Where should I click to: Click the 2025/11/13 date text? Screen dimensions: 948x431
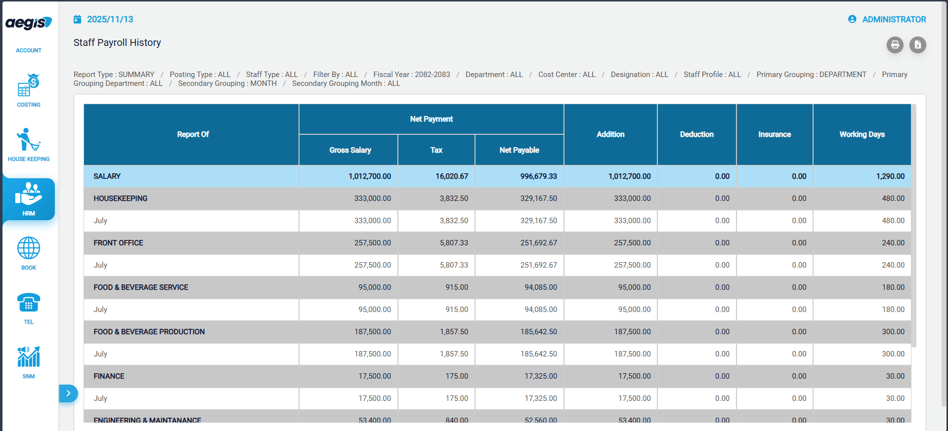pyautogui.click(x=110, y=19)
